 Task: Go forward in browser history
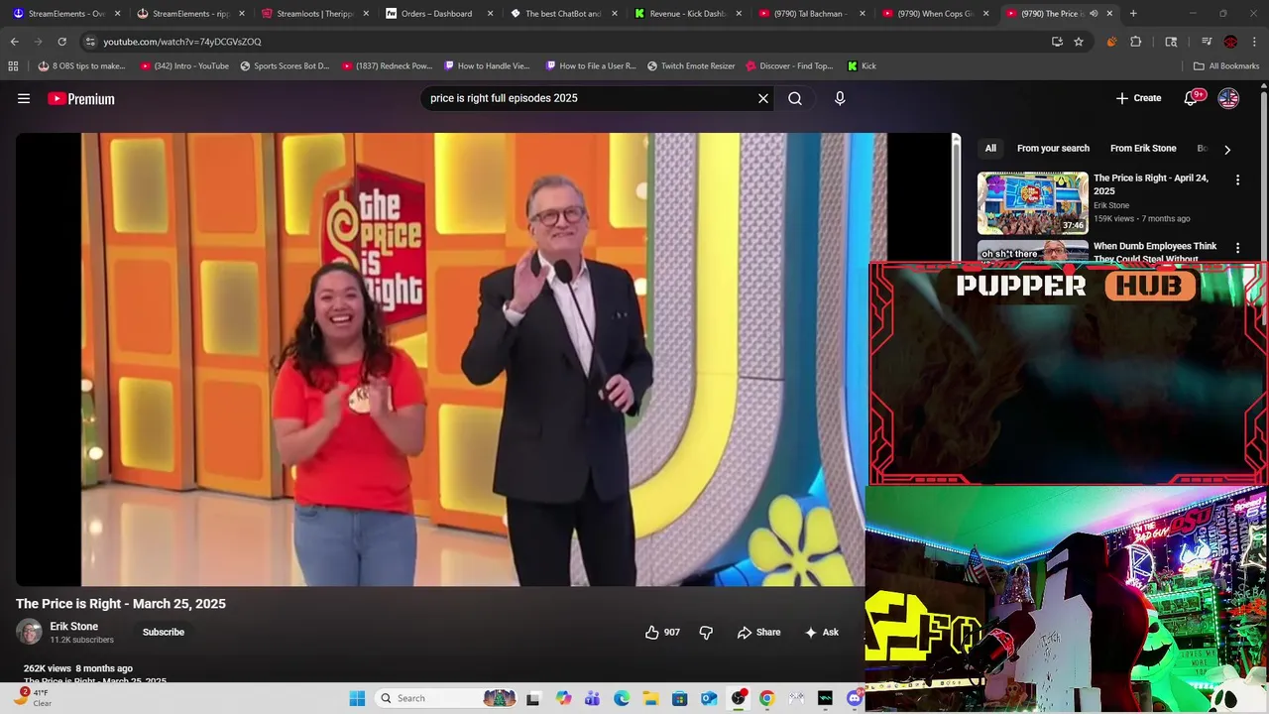[x=38, y=42]
